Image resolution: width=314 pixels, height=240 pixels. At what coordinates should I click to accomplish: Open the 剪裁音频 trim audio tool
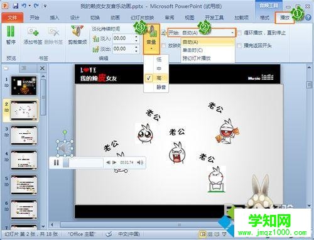pyautogui.click(x=77, y=35)
